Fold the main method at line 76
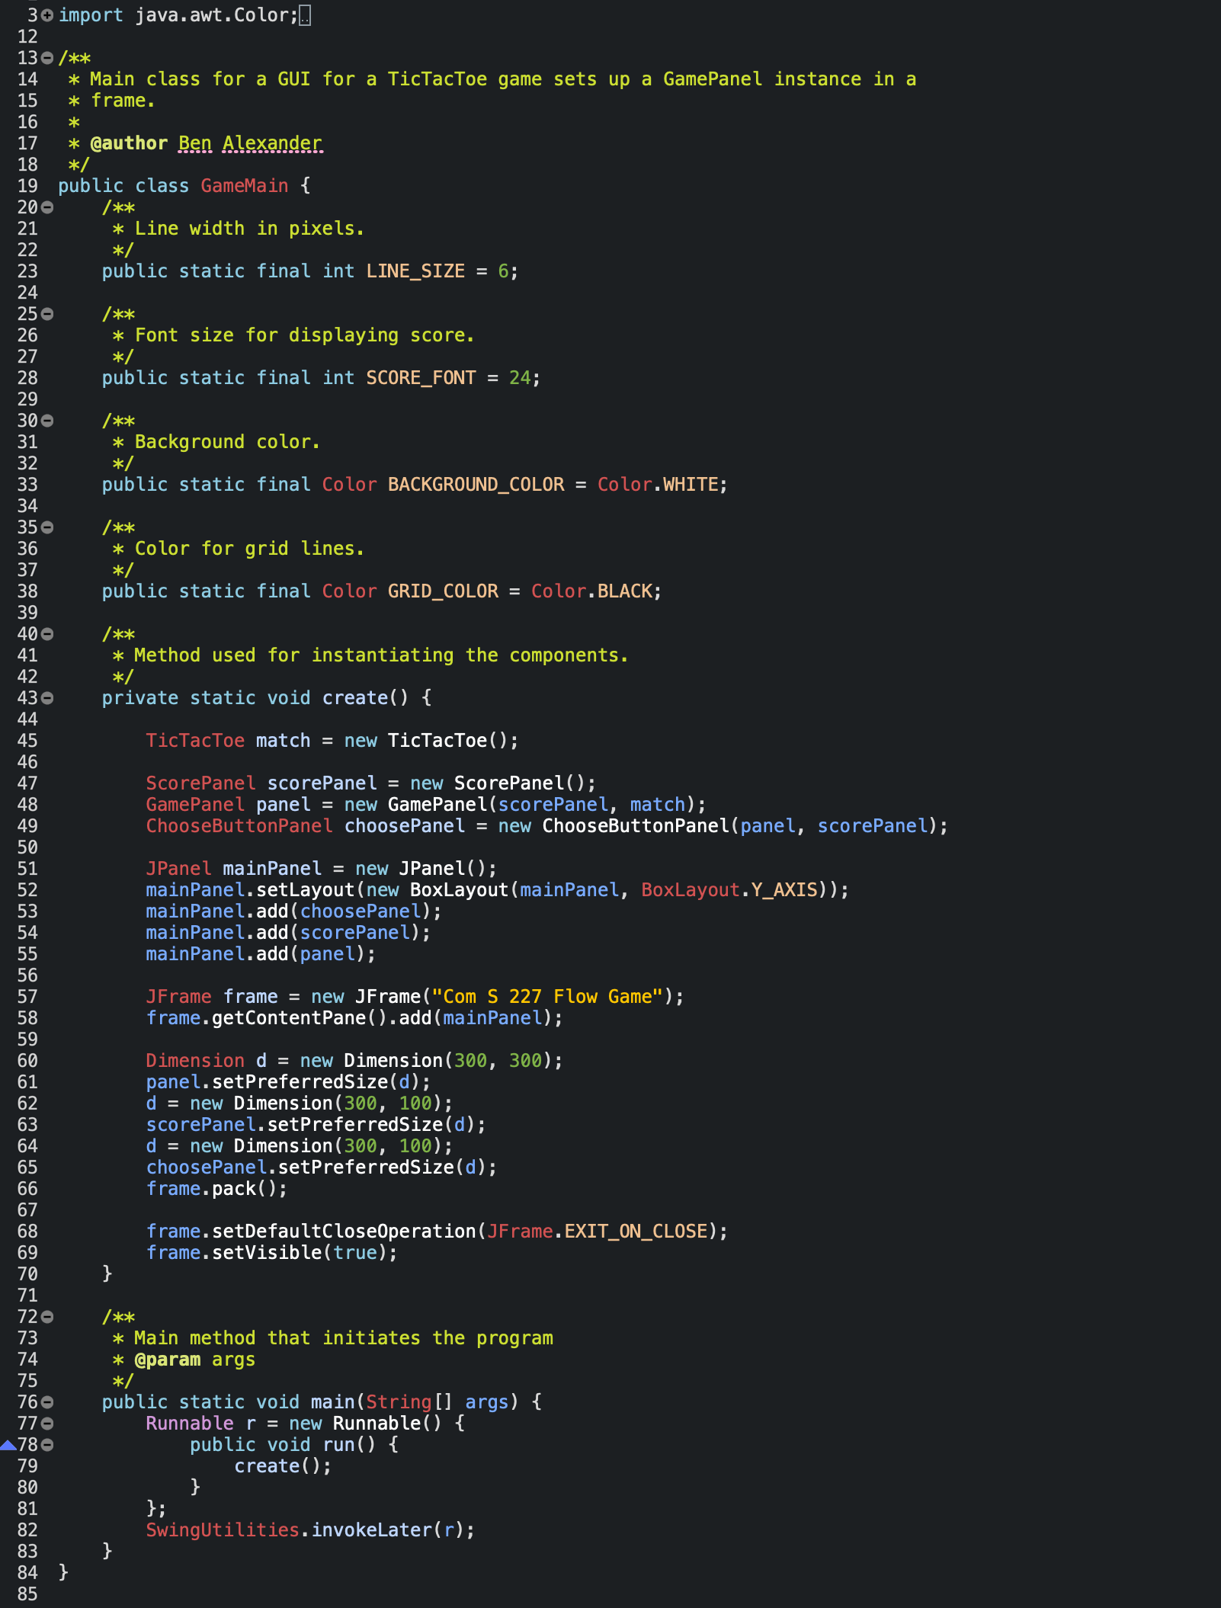This screenshot has height=1608, width=1221. tap(47, 1402)
